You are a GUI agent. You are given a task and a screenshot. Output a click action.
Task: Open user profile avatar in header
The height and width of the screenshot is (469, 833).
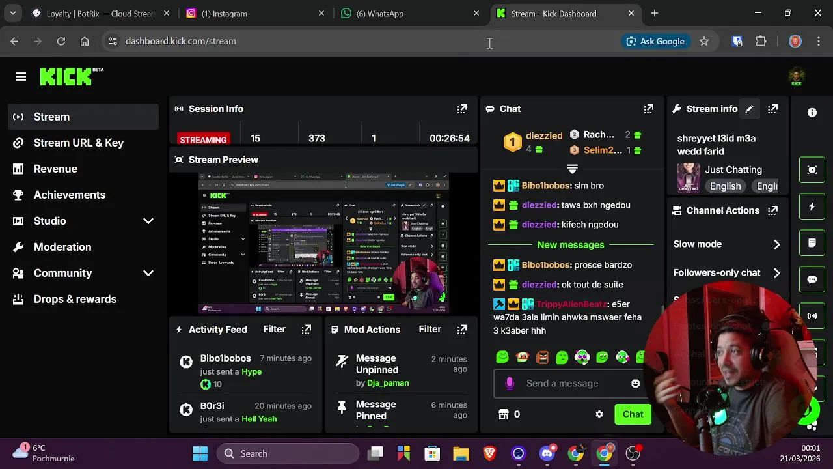point(797,77)
